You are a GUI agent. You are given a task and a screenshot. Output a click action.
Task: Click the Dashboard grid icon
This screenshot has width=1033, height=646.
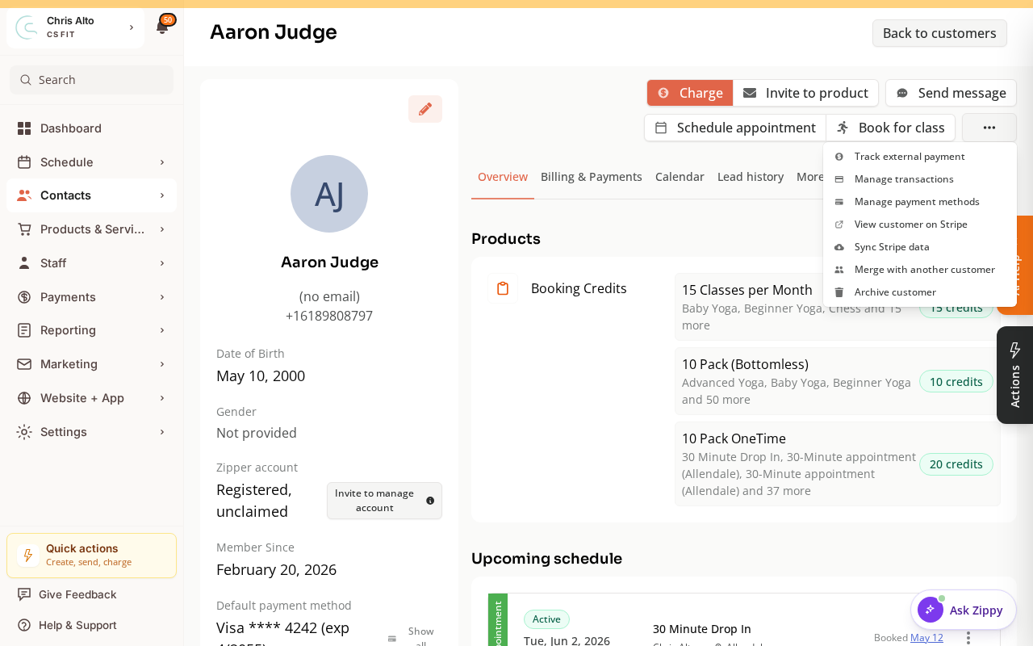[x=24, y=128]
